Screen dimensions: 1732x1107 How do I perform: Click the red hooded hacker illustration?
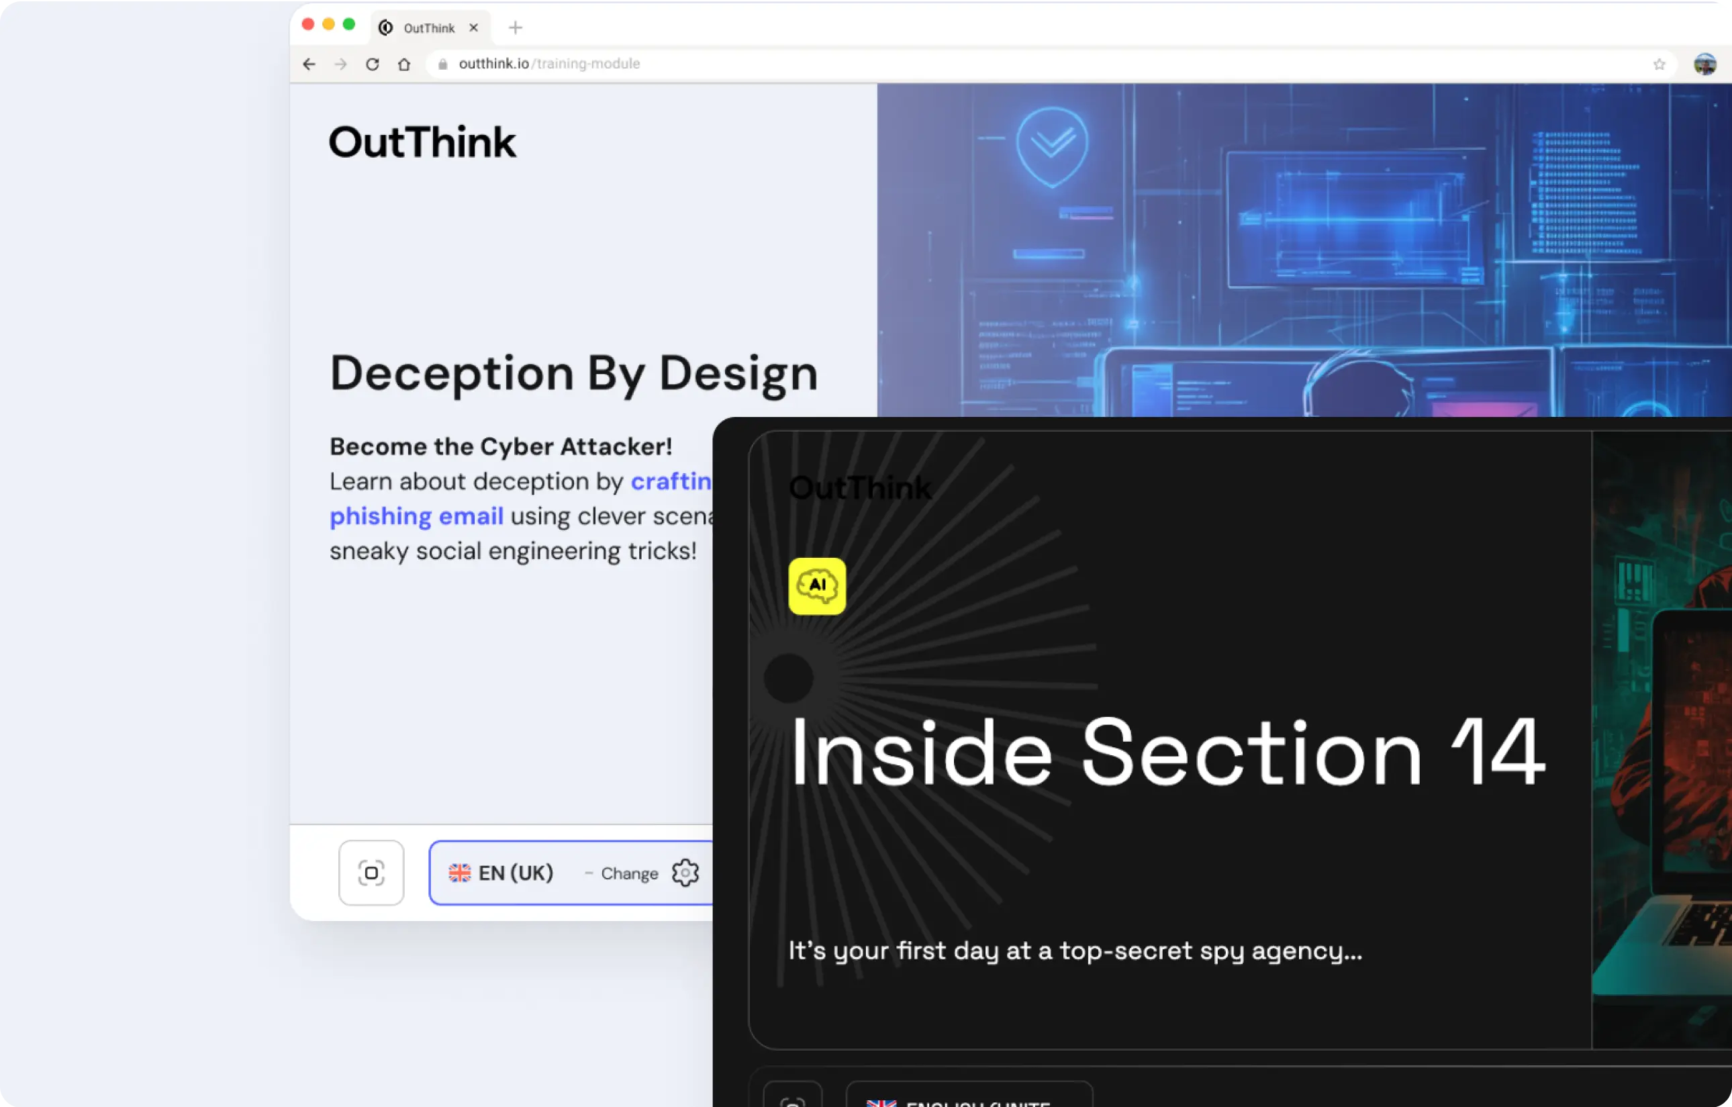click(x=1662, y=740)
